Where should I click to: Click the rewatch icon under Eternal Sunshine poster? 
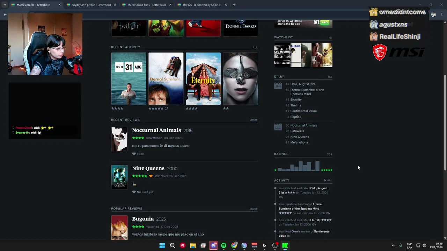tap(166, 108)
